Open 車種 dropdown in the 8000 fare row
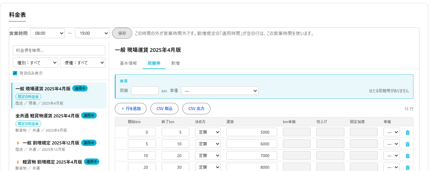This screenshot has height=171, width=430. click(391, 167)
